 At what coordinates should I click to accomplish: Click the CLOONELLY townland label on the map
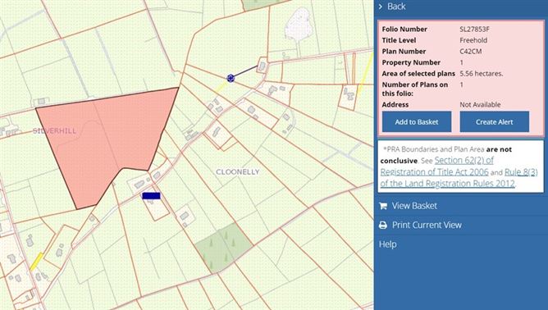click(x=238, y=172)
